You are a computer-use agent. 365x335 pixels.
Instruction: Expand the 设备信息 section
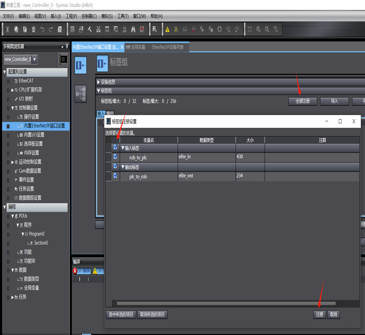99,82
